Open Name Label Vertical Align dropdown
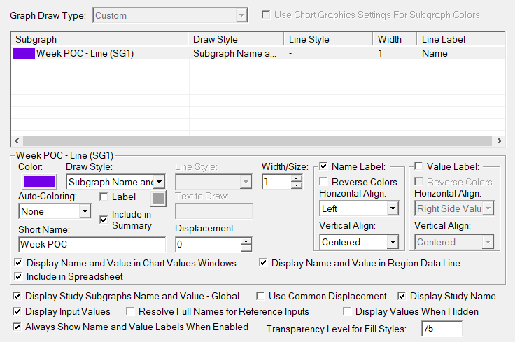The width and height of the screenshot is (515, 342). (392, 242)
